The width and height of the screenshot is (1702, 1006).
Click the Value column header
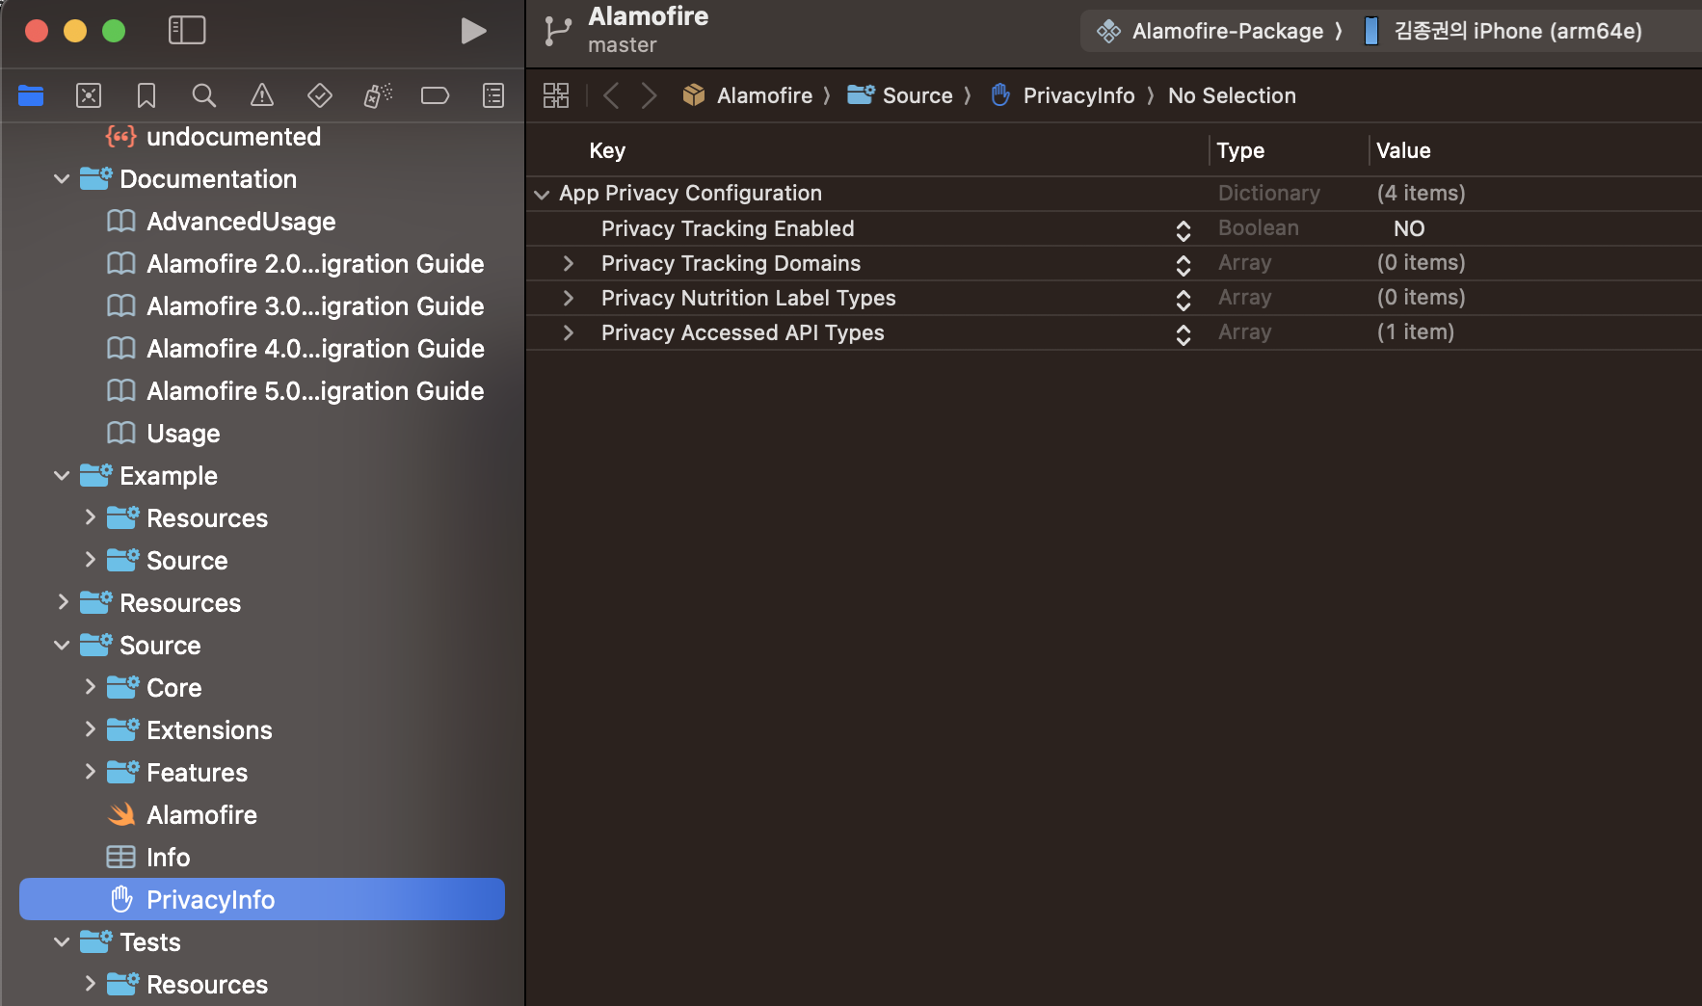coord(1403,150)
